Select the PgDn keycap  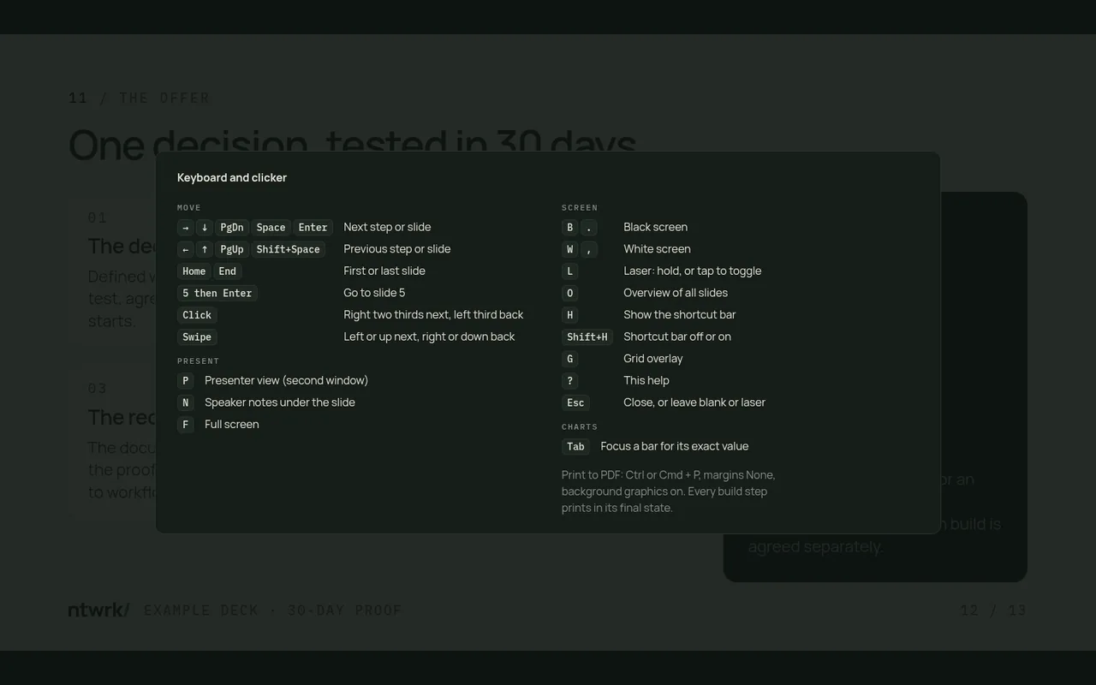pos(232,228)
